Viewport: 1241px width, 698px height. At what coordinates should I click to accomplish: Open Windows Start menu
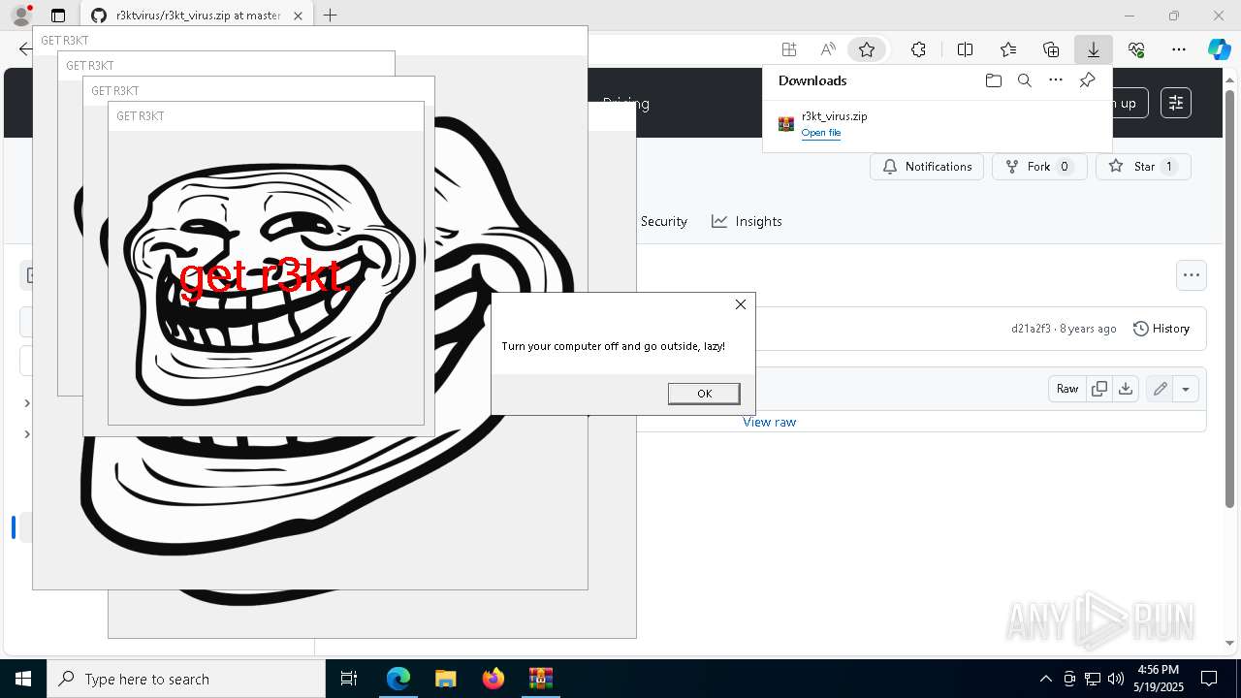point(23,679)
